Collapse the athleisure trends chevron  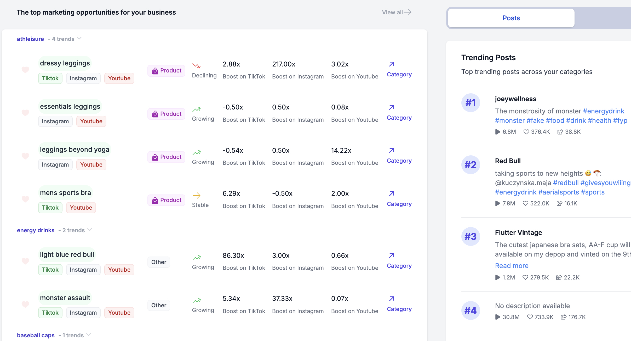79,39
